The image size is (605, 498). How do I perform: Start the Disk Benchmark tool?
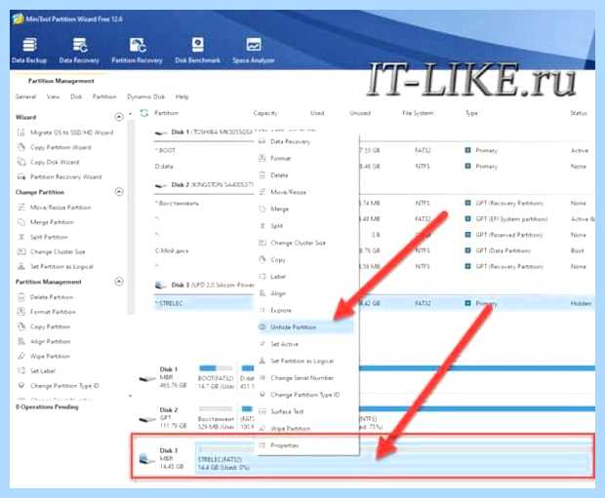coord(197,50)
